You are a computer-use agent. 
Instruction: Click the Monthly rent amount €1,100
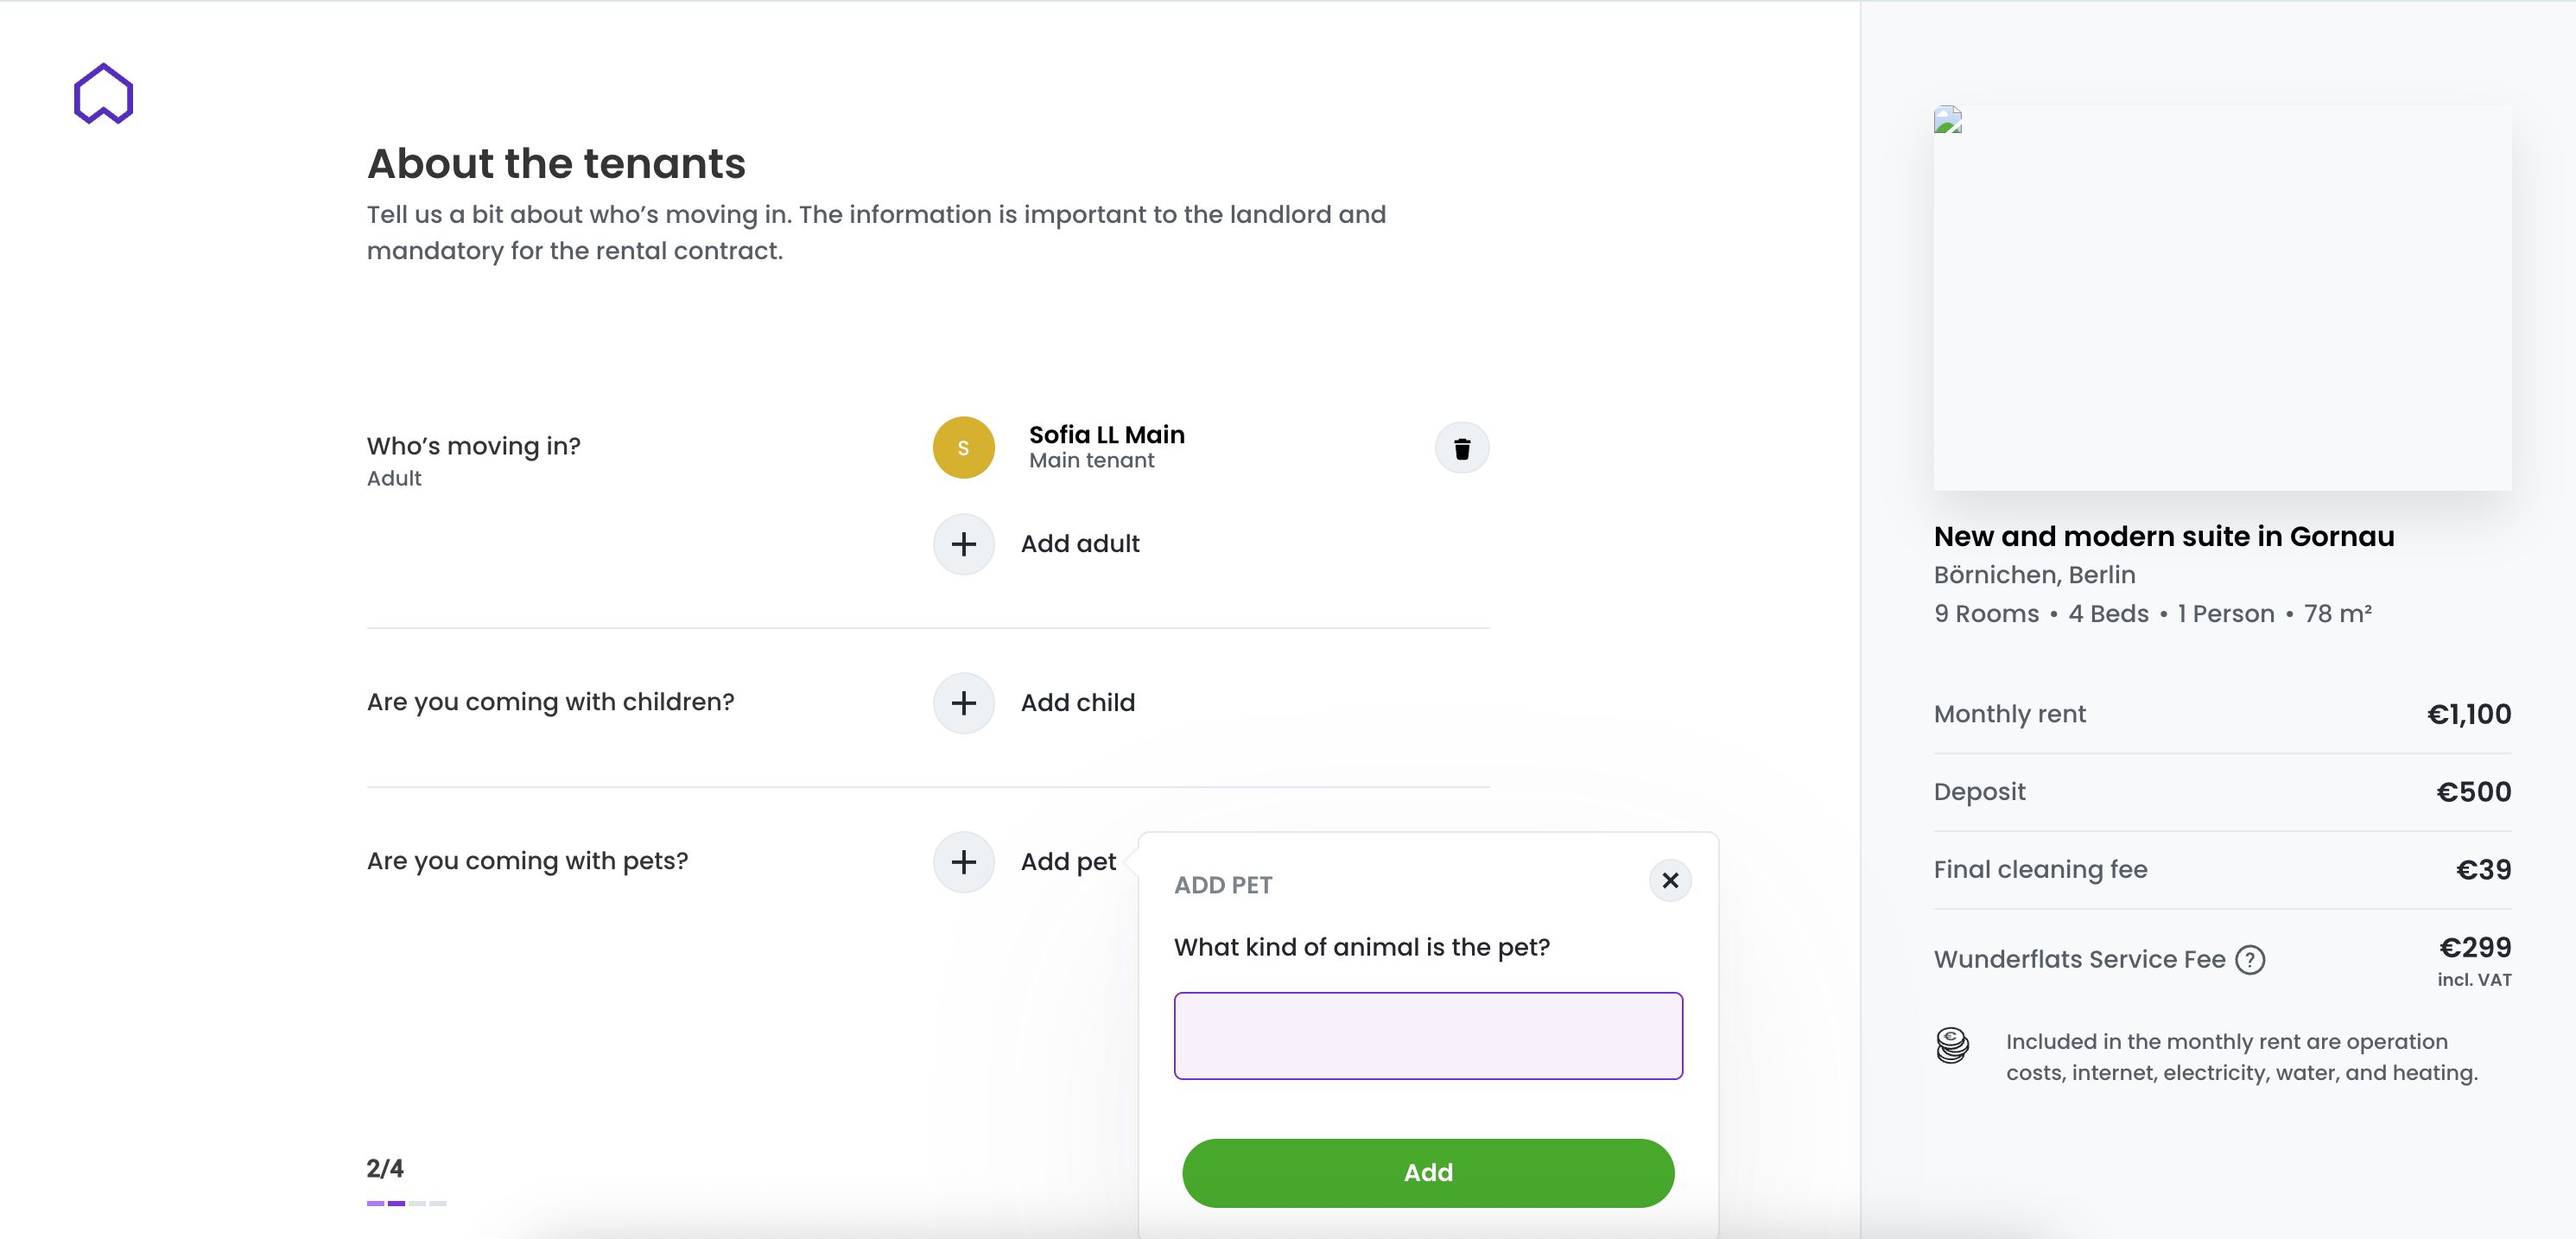pos(2468,714)
